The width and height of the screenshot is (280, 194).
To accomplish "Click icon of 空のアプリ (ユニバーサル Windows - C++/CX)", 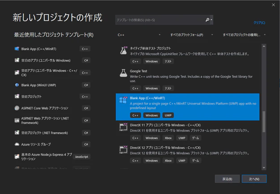I will [x=17, y=72].
